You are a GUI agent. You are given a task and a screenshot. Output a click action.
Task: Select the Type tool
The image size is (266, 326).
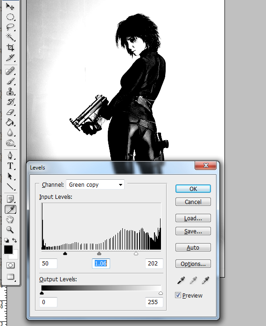coord(10,166)
